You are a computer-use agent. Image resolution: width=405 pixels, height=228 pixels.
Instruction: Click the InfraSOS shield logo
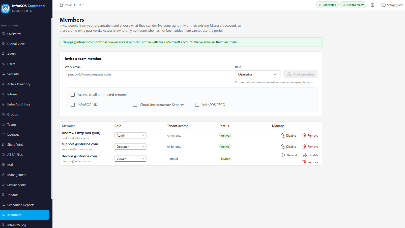point(5,8)
